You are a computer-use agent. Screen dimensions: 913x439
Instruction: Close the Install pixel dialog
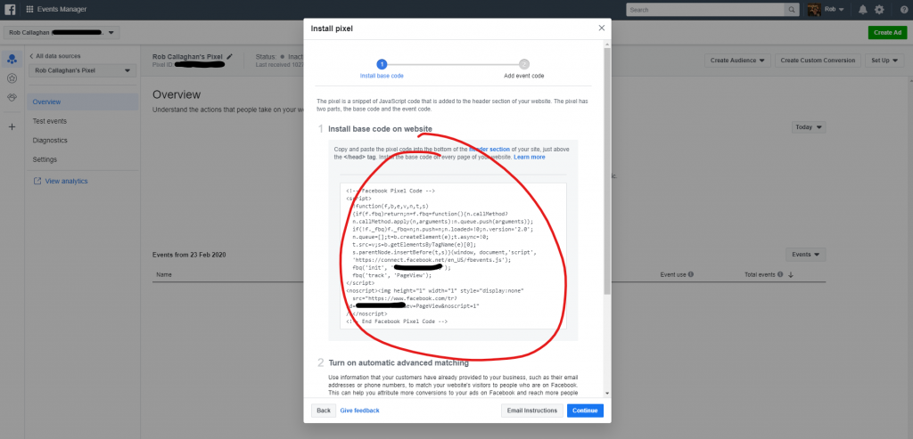(602, 28)
